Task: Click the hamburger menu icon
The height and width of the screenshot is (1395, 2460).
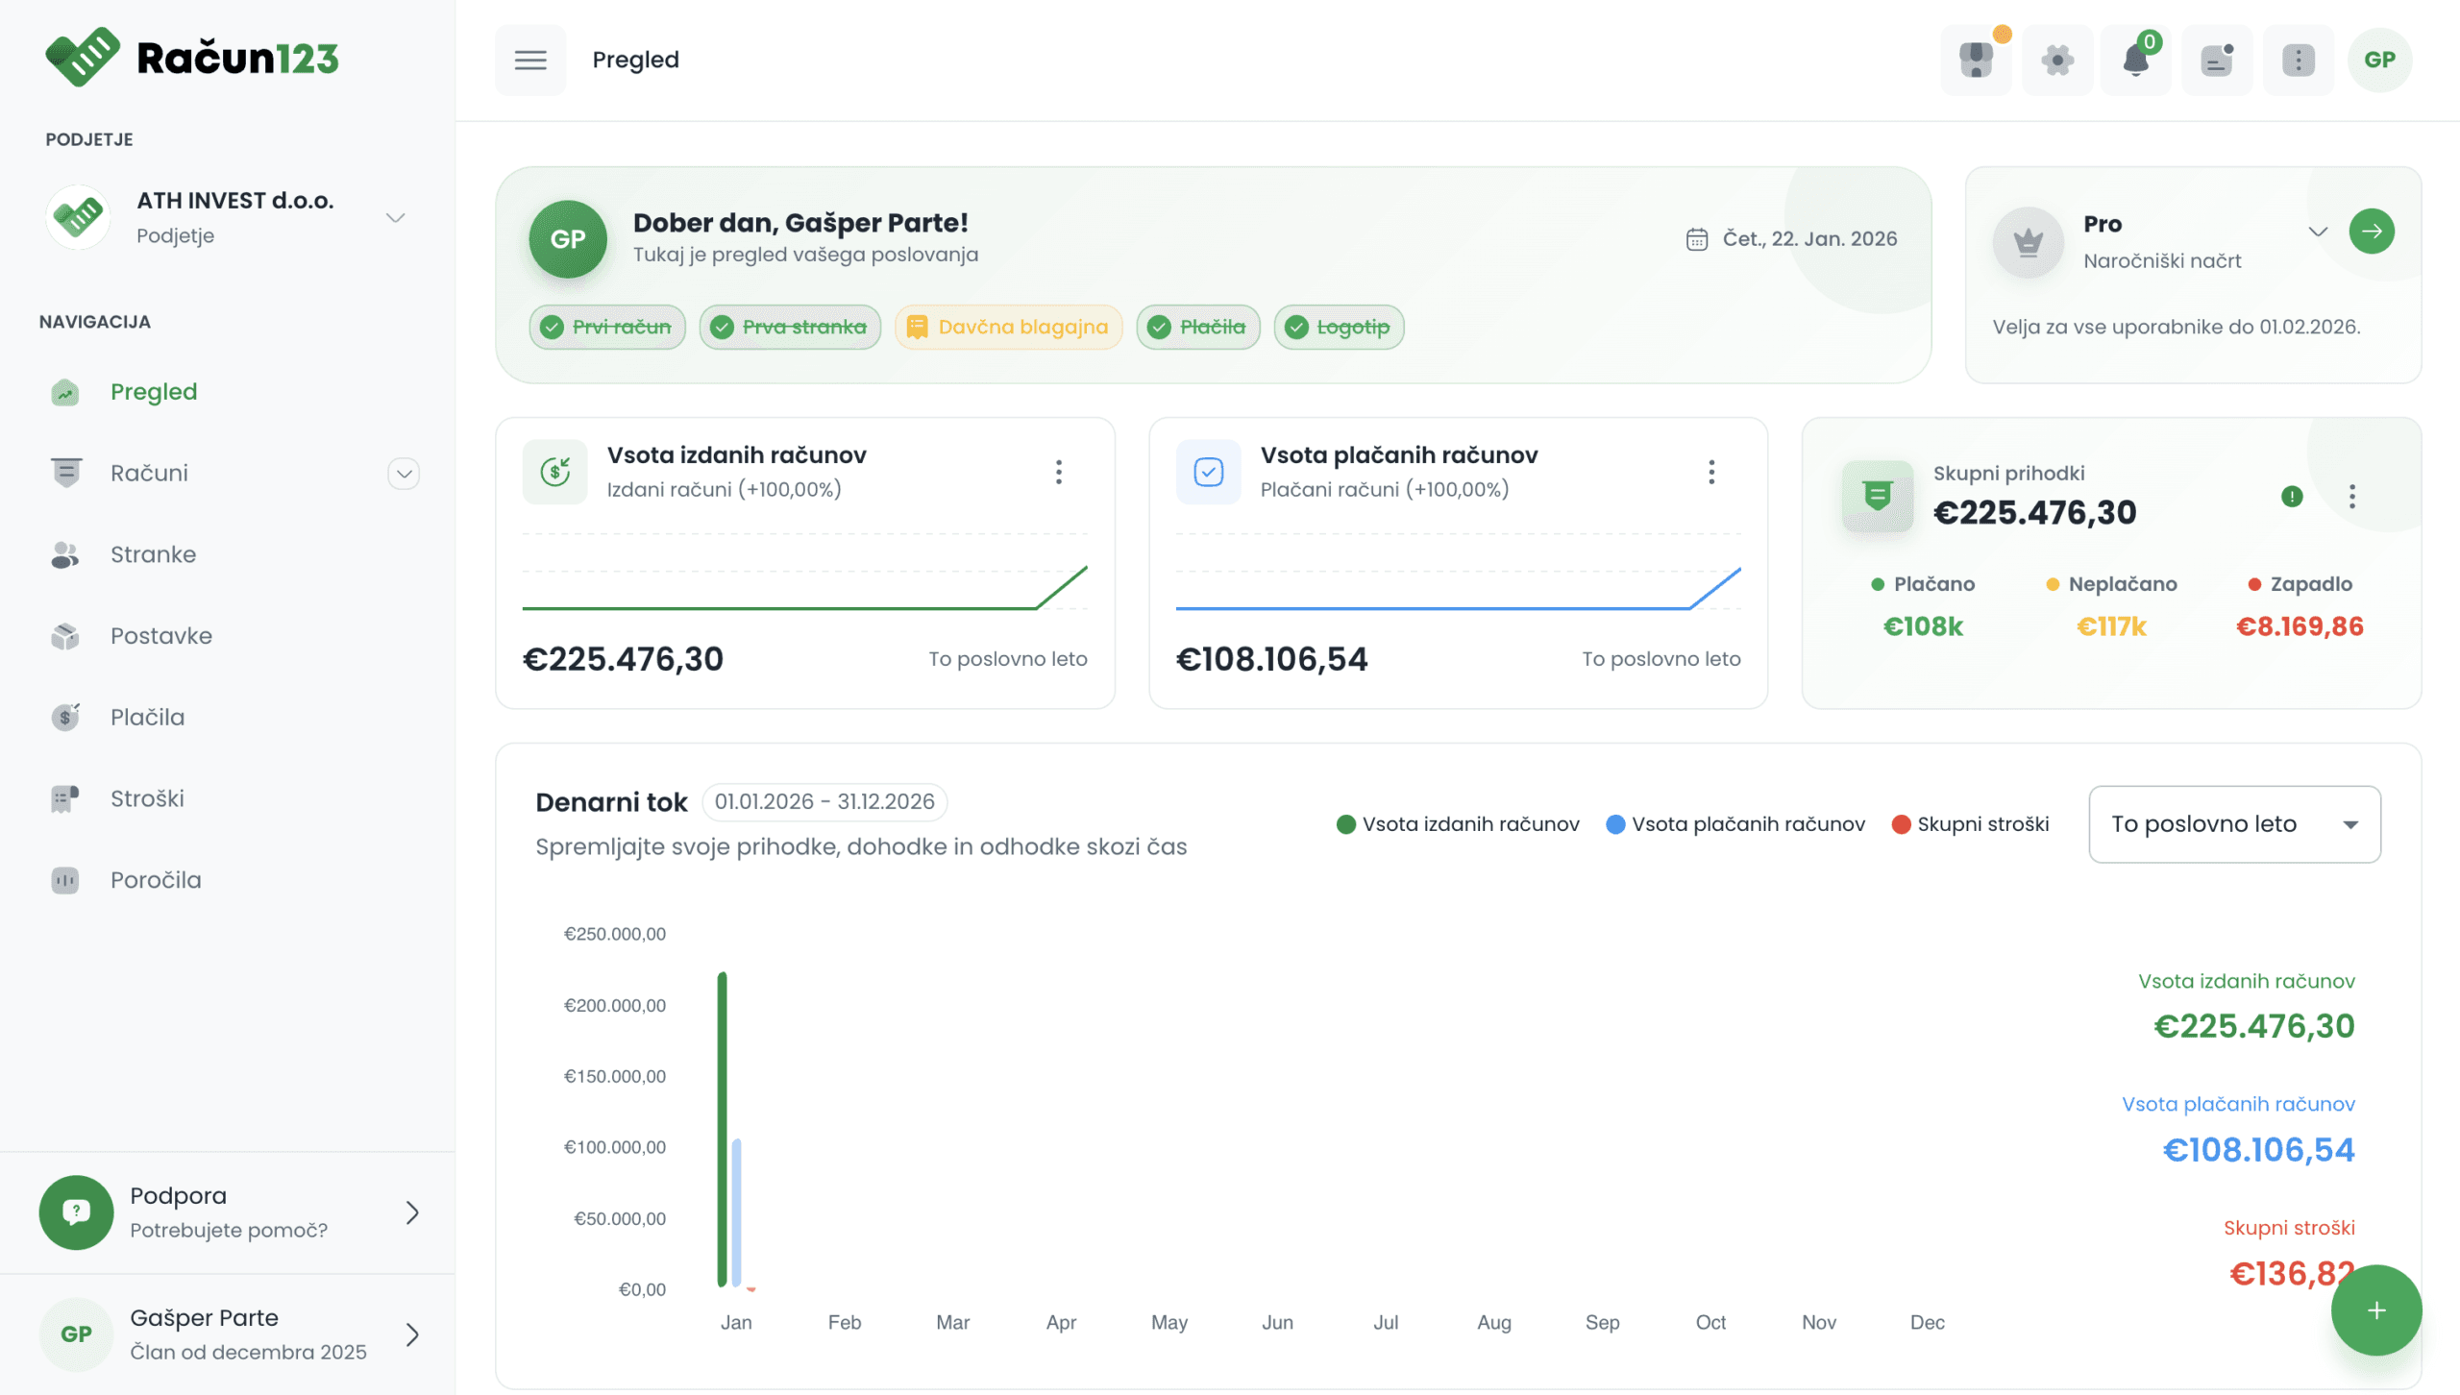Action: (x=529, y=60)
